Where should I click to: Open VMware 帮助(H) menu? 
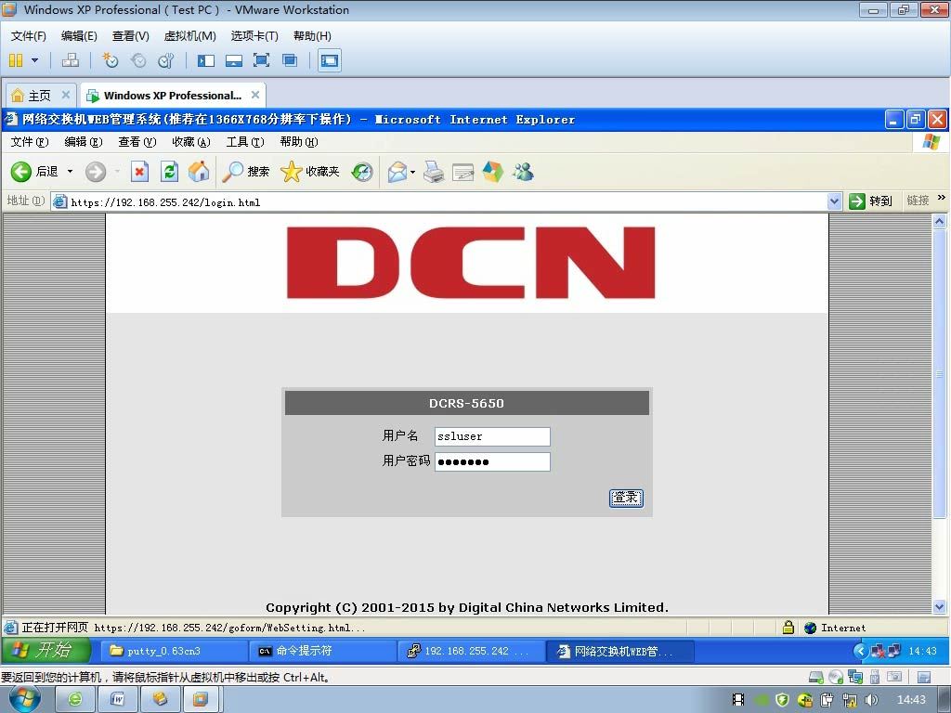(x=312, y=36)
